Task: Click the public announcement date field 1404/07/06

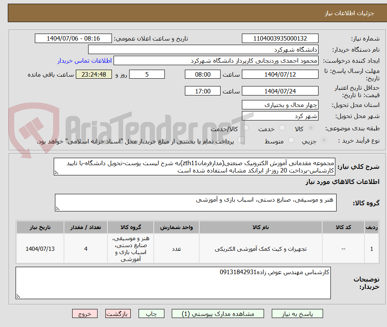Action: (x=73, y=38)
